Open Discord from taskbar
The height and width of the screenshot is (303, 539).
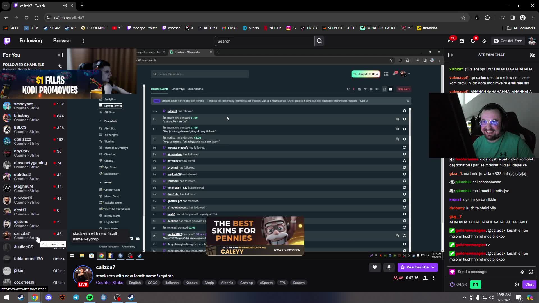click(x=49, y=297)
